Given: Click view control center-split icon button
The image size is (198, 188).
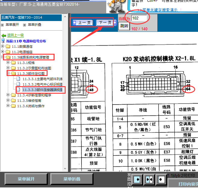Looking at the screenshot, I should click(149, 179).
